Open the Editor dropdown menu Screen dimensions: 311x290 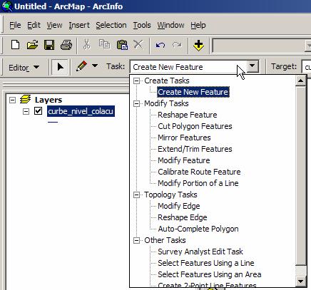pos(24,68)
